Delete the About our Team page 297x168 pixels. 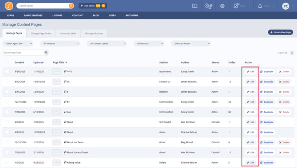(284, 142)
